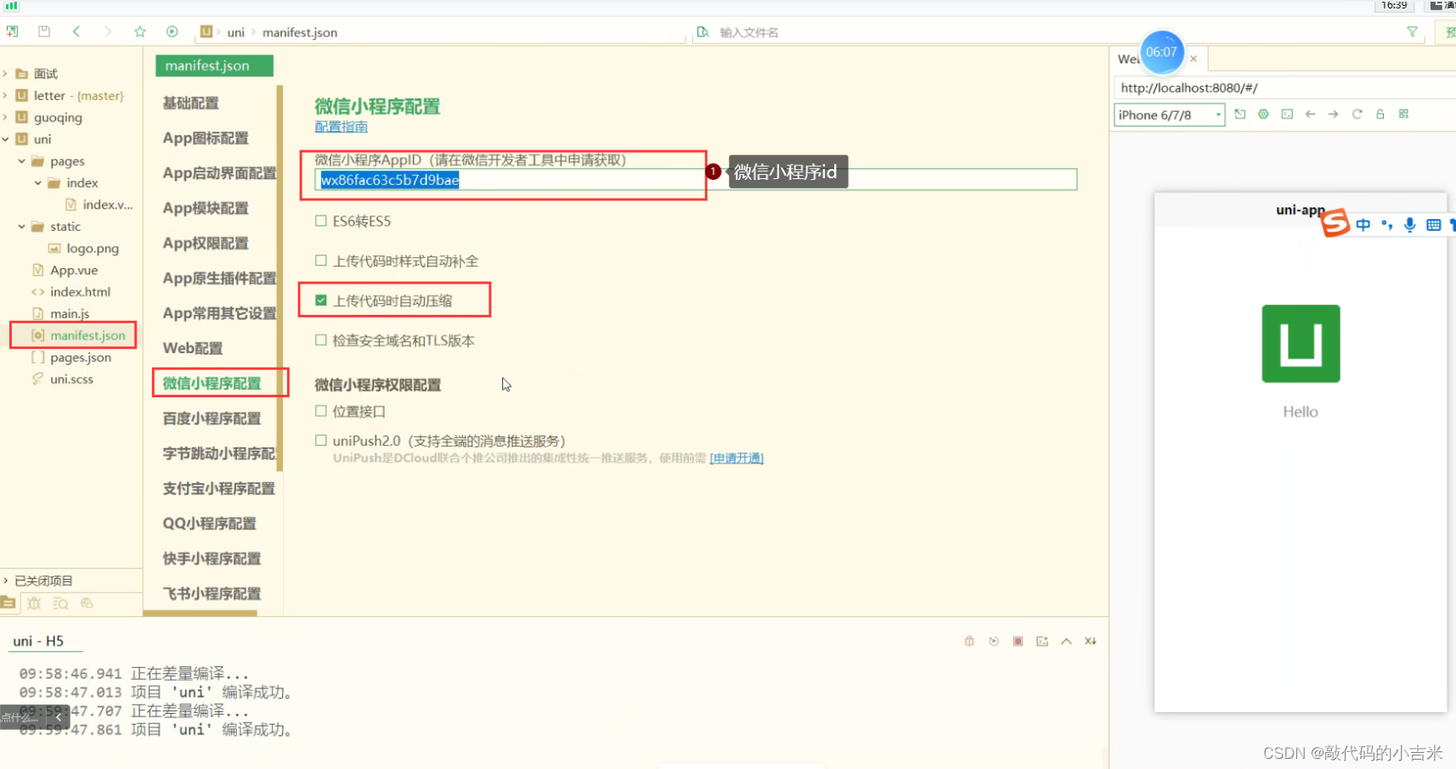The image size is (1456, 769).
Task: Toggle 上传代码时样式自动补全 checkbox
Action: pos(321,261)
